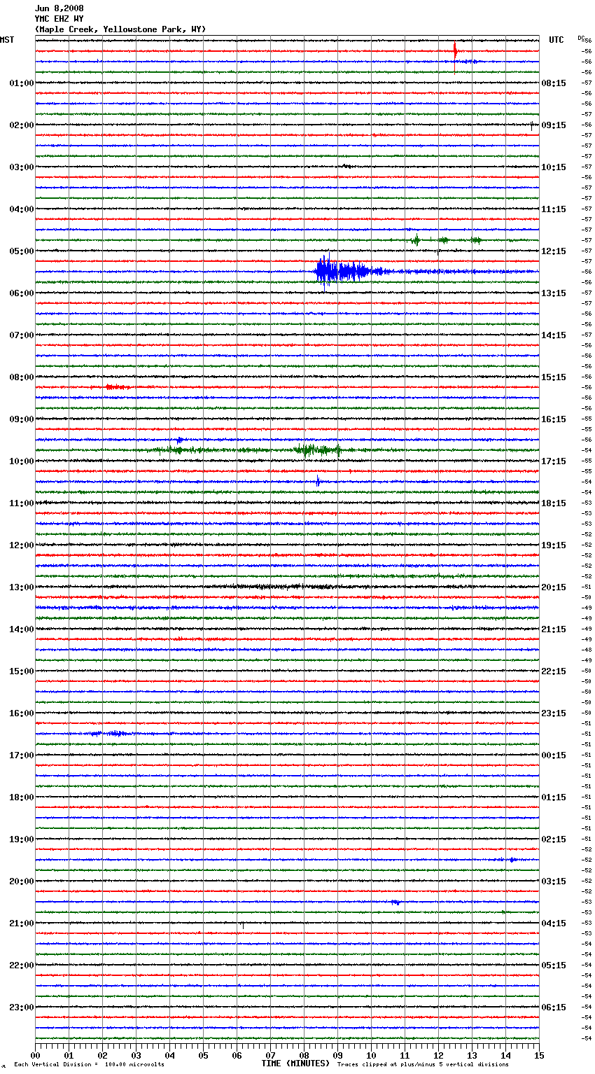
Task: Click the '21:00' MST time label
Action: coord(22,923)
